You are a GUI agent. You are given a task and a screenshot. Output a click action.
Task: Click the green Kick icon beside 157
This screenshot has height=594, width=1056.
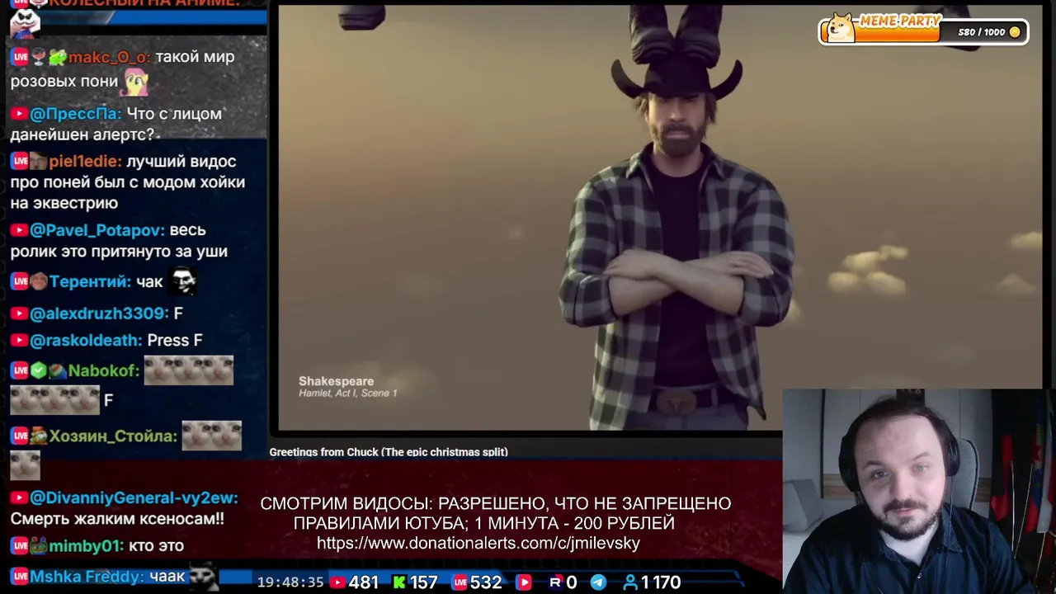[x=399, y=582]
